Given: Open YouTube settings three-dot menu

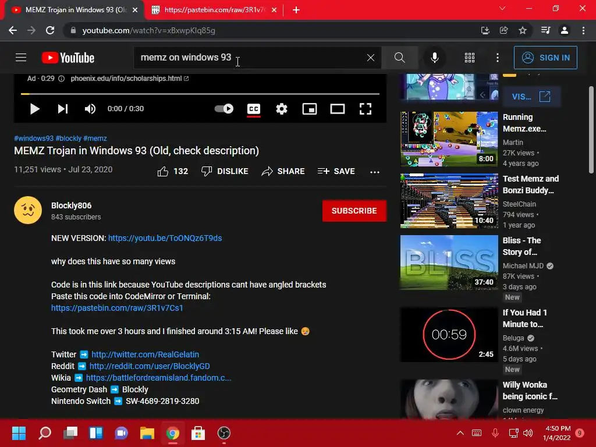Looking at the screenshot, I should pyautogui.click(x=498, y=58).
